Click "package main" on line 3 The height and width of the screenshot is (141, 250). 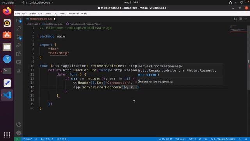point(52,36)
